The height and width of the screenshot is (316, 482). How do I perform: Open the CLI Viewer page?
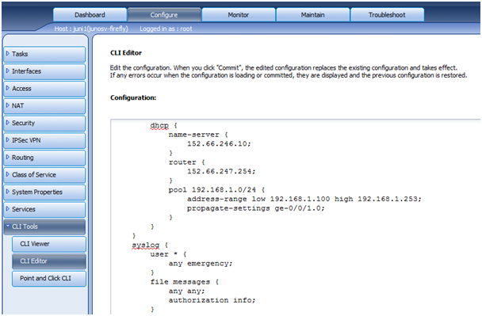pyautogui.click(x=49, y=244)
